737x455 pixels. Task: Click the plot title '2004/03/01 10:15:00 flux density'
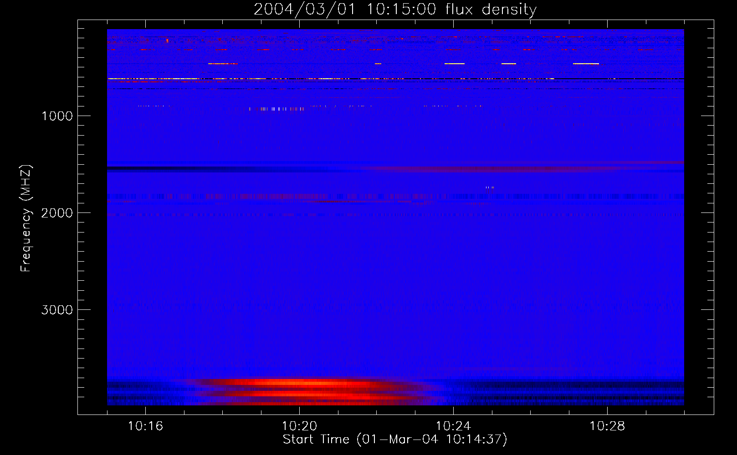pyautogui.click(x=395, y=9)
